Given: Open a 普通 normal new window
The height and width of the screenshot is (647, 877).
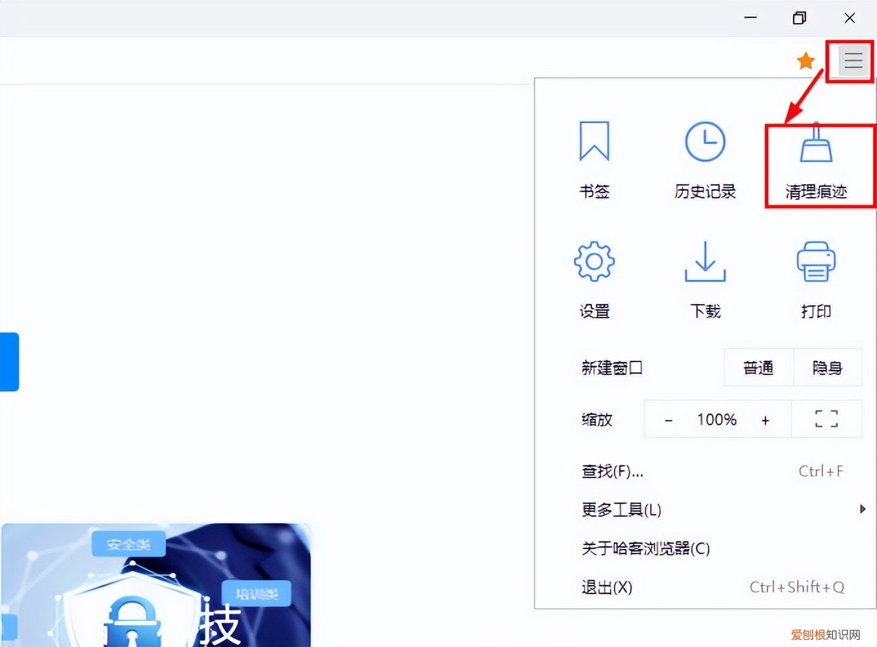Looking at the screenshot, I should coord(758,367).
